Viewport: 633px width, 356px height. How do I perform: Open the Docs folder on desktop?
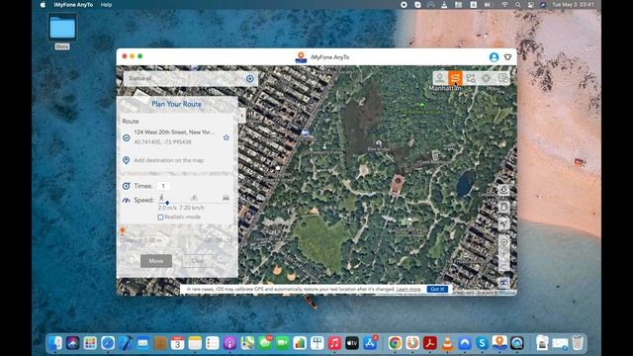tap(62, 32)
